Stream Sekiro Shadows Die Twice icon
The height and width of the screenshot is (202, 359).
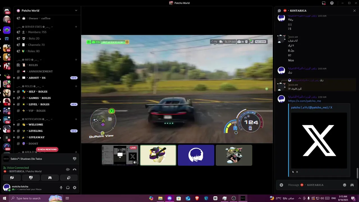(75, 159)
